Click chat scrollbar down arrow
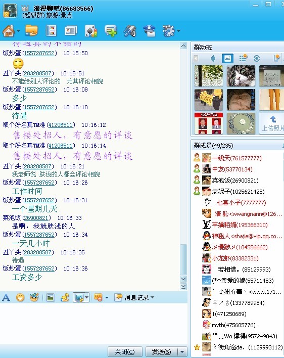The height and width of the screenshot is (358, 284). pos(183,279)
